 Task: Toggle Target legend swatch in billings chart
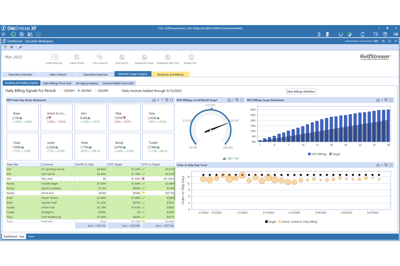tap(331, 154)
